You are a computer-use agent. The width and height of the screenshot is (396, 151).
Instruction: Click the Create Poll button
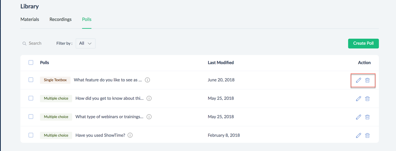(x=363, y=43)
